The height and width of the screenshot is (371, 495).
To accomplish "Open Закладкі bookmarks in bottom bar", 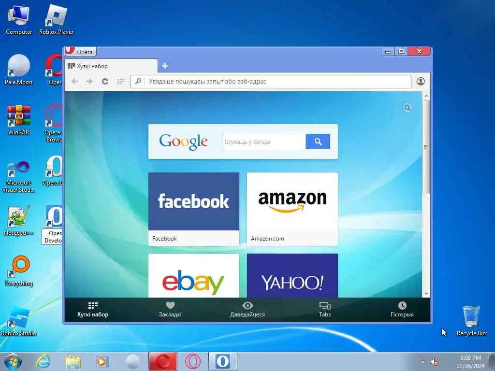I will tap(170, 310).
